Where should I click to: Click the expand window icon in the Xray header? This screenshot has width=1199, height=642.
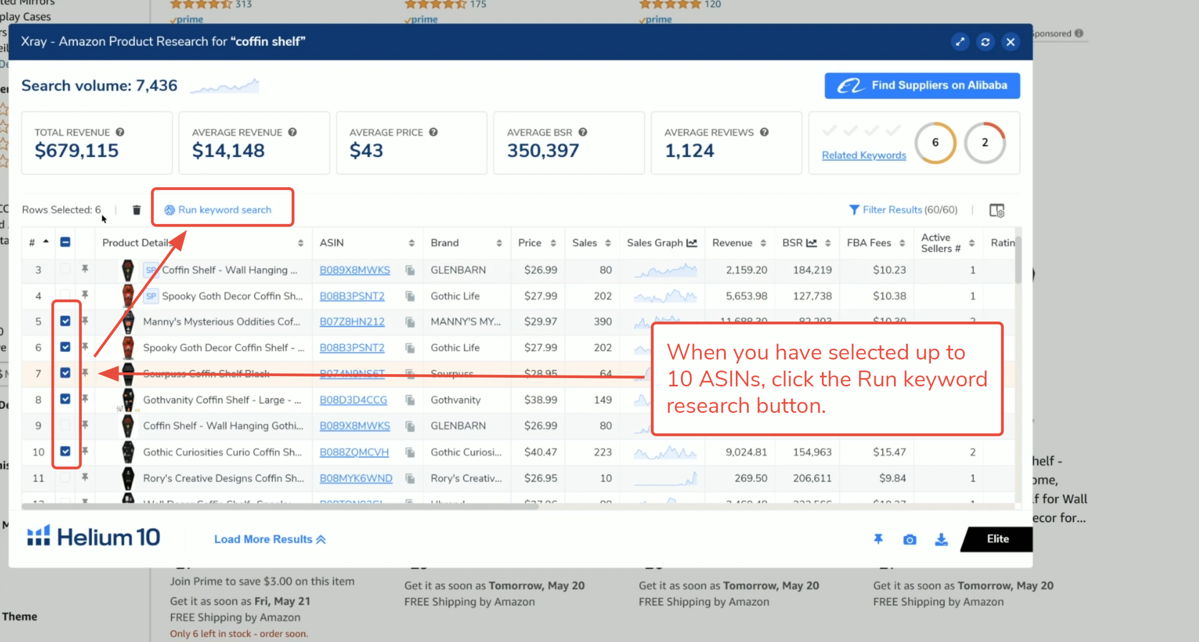click(960, 42)
